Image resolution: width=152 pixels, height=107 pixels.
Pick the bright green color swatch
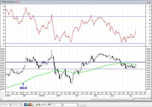(28, 104)
